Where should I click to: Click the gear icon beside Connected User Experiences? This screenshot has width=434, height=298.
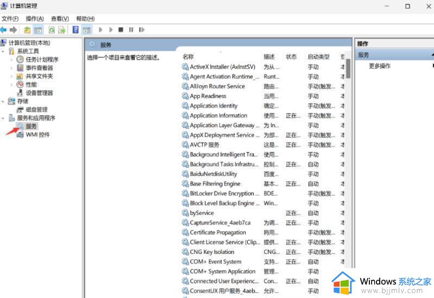[185, 281]
